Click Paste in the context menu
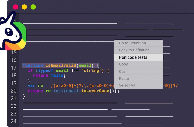 (138, 78)
